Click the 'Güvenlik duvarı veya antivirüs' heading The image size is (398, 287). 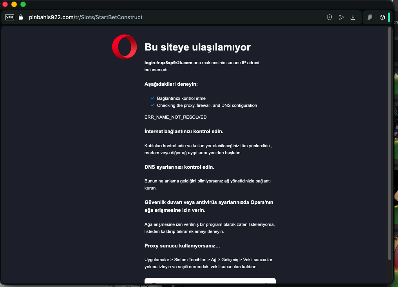pos(209,206)
